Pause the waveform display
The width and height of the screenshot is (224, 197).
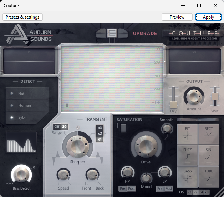pos(67,105)
